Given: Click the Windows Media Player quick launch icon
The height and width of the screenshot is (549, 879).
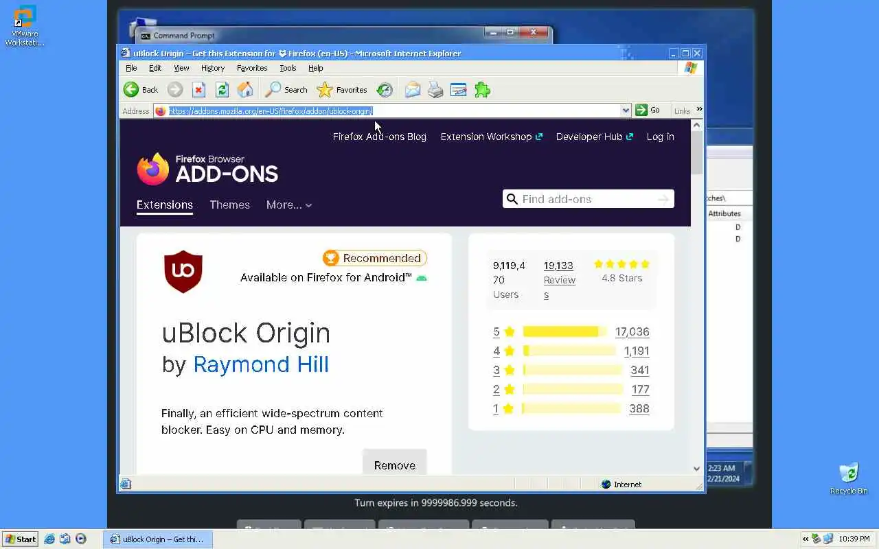Looking at the screenshot, I should click(x=81, y=539).
